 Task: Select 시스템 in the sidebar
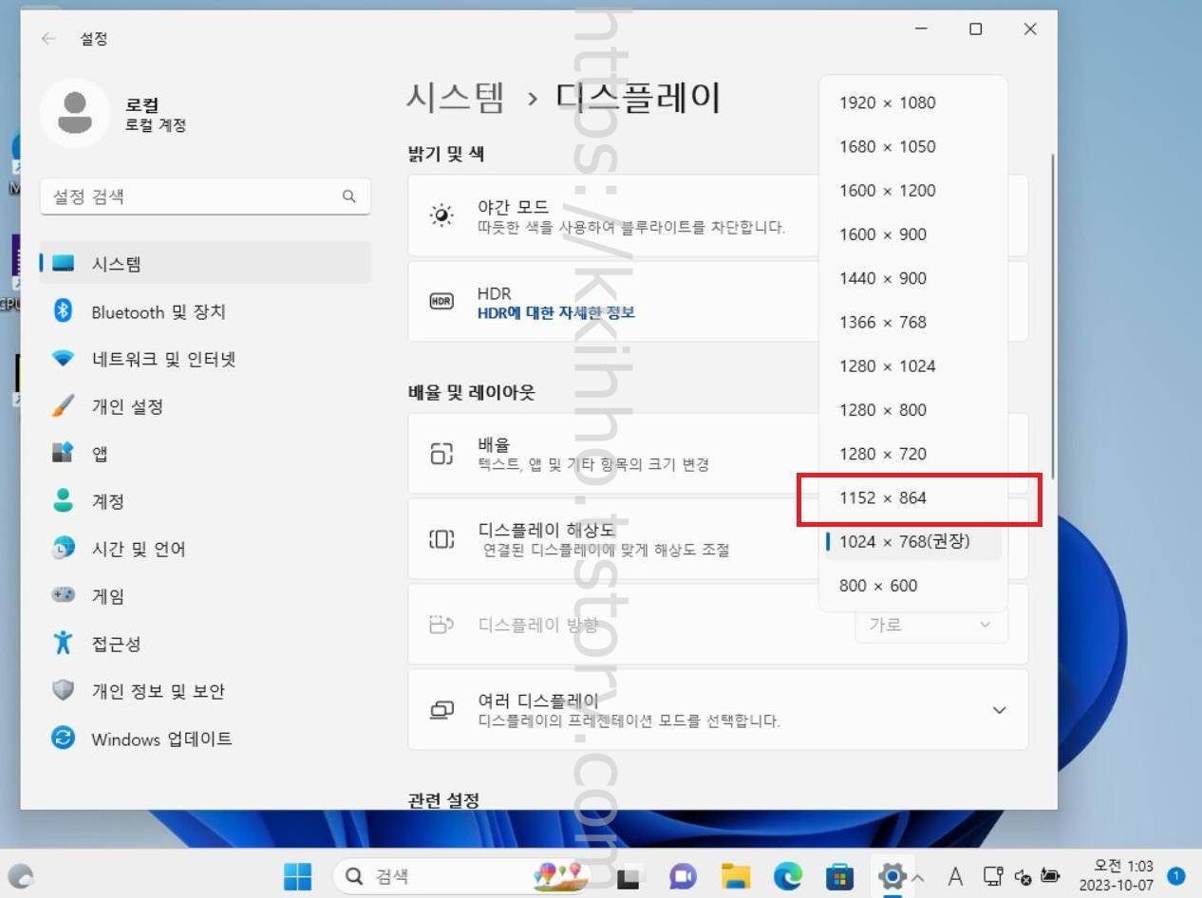point(205,264)
